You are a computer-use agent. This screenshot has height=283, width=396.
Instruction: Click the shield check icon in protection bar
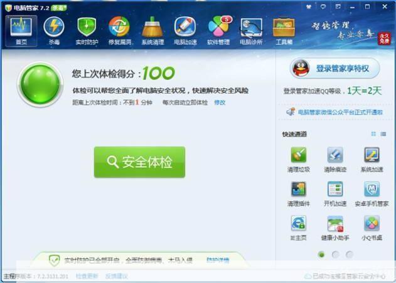tap(54, 260)
